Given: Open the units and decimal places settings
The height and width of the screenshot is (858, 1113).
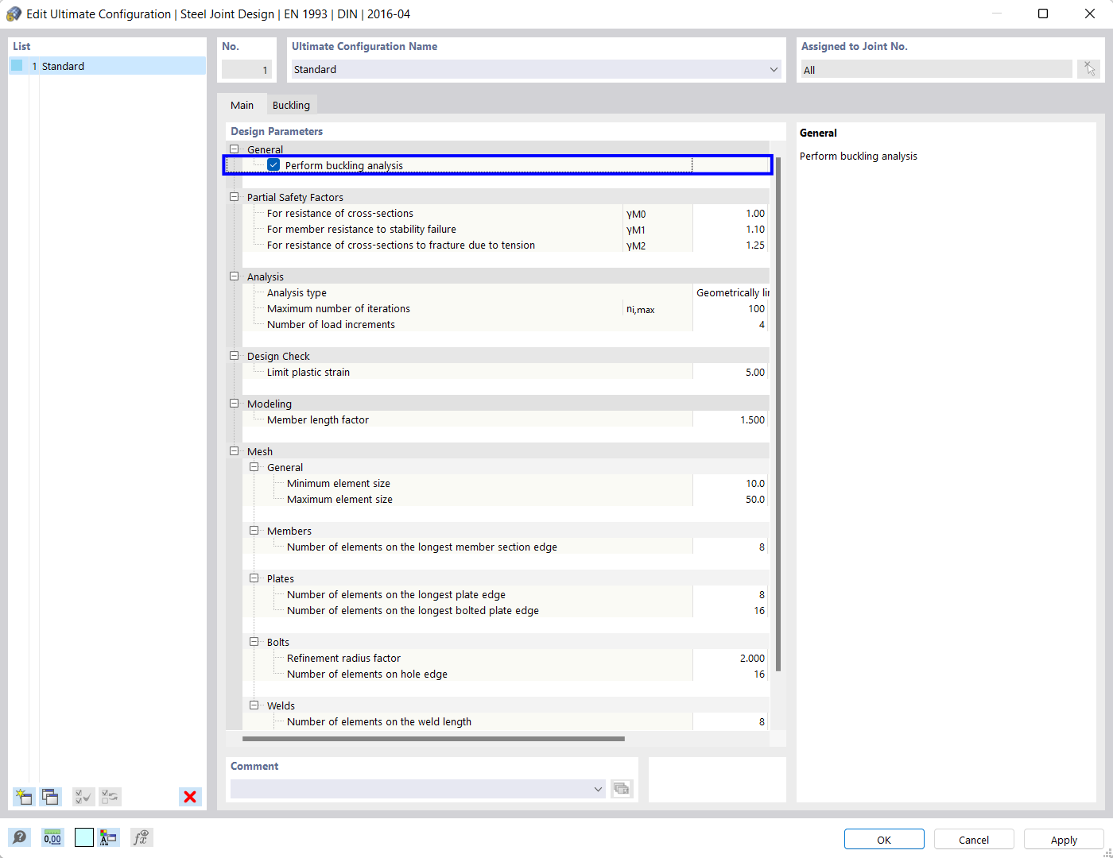Looking at the screenshot, I should point(52,837).
